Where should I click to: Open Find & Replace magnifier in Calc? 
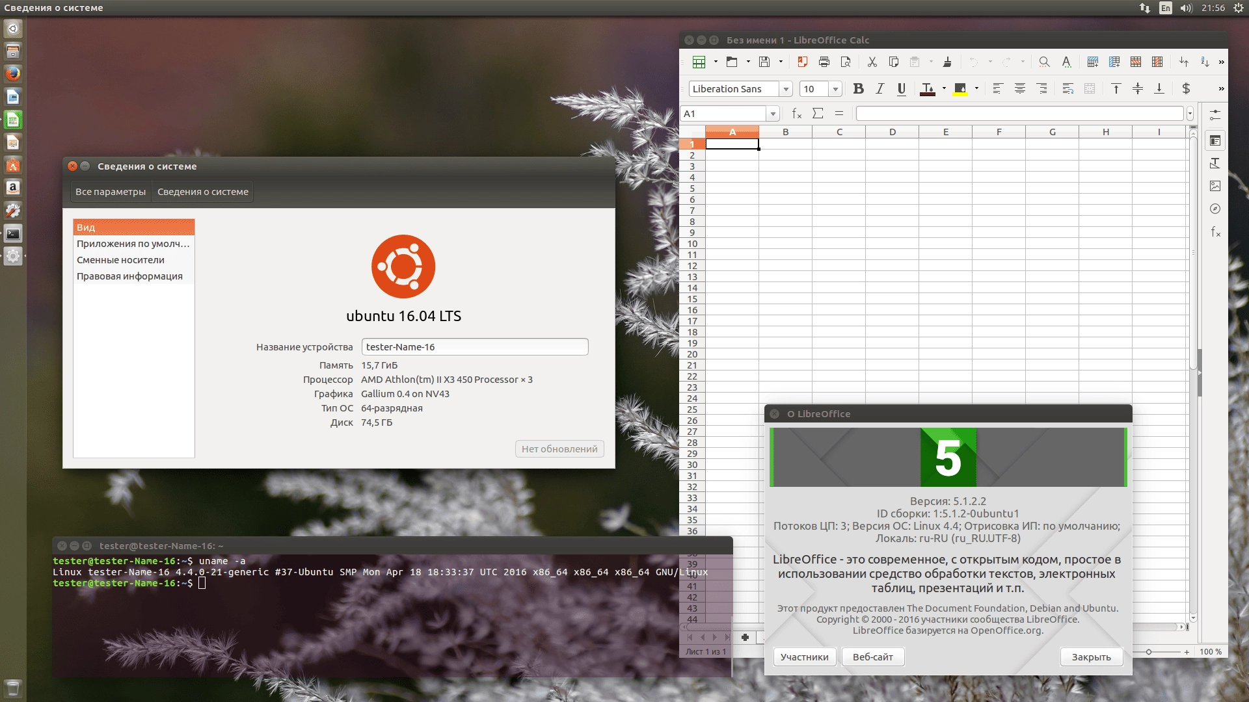click(1044, 62)
